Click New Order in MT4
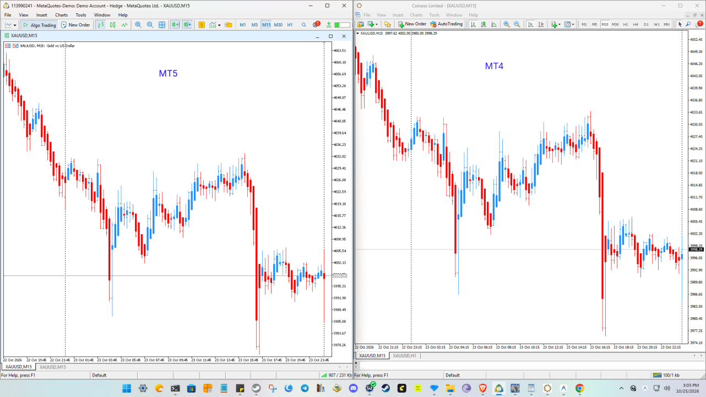Screen dimensions: 706x397 tap(412, 24)
